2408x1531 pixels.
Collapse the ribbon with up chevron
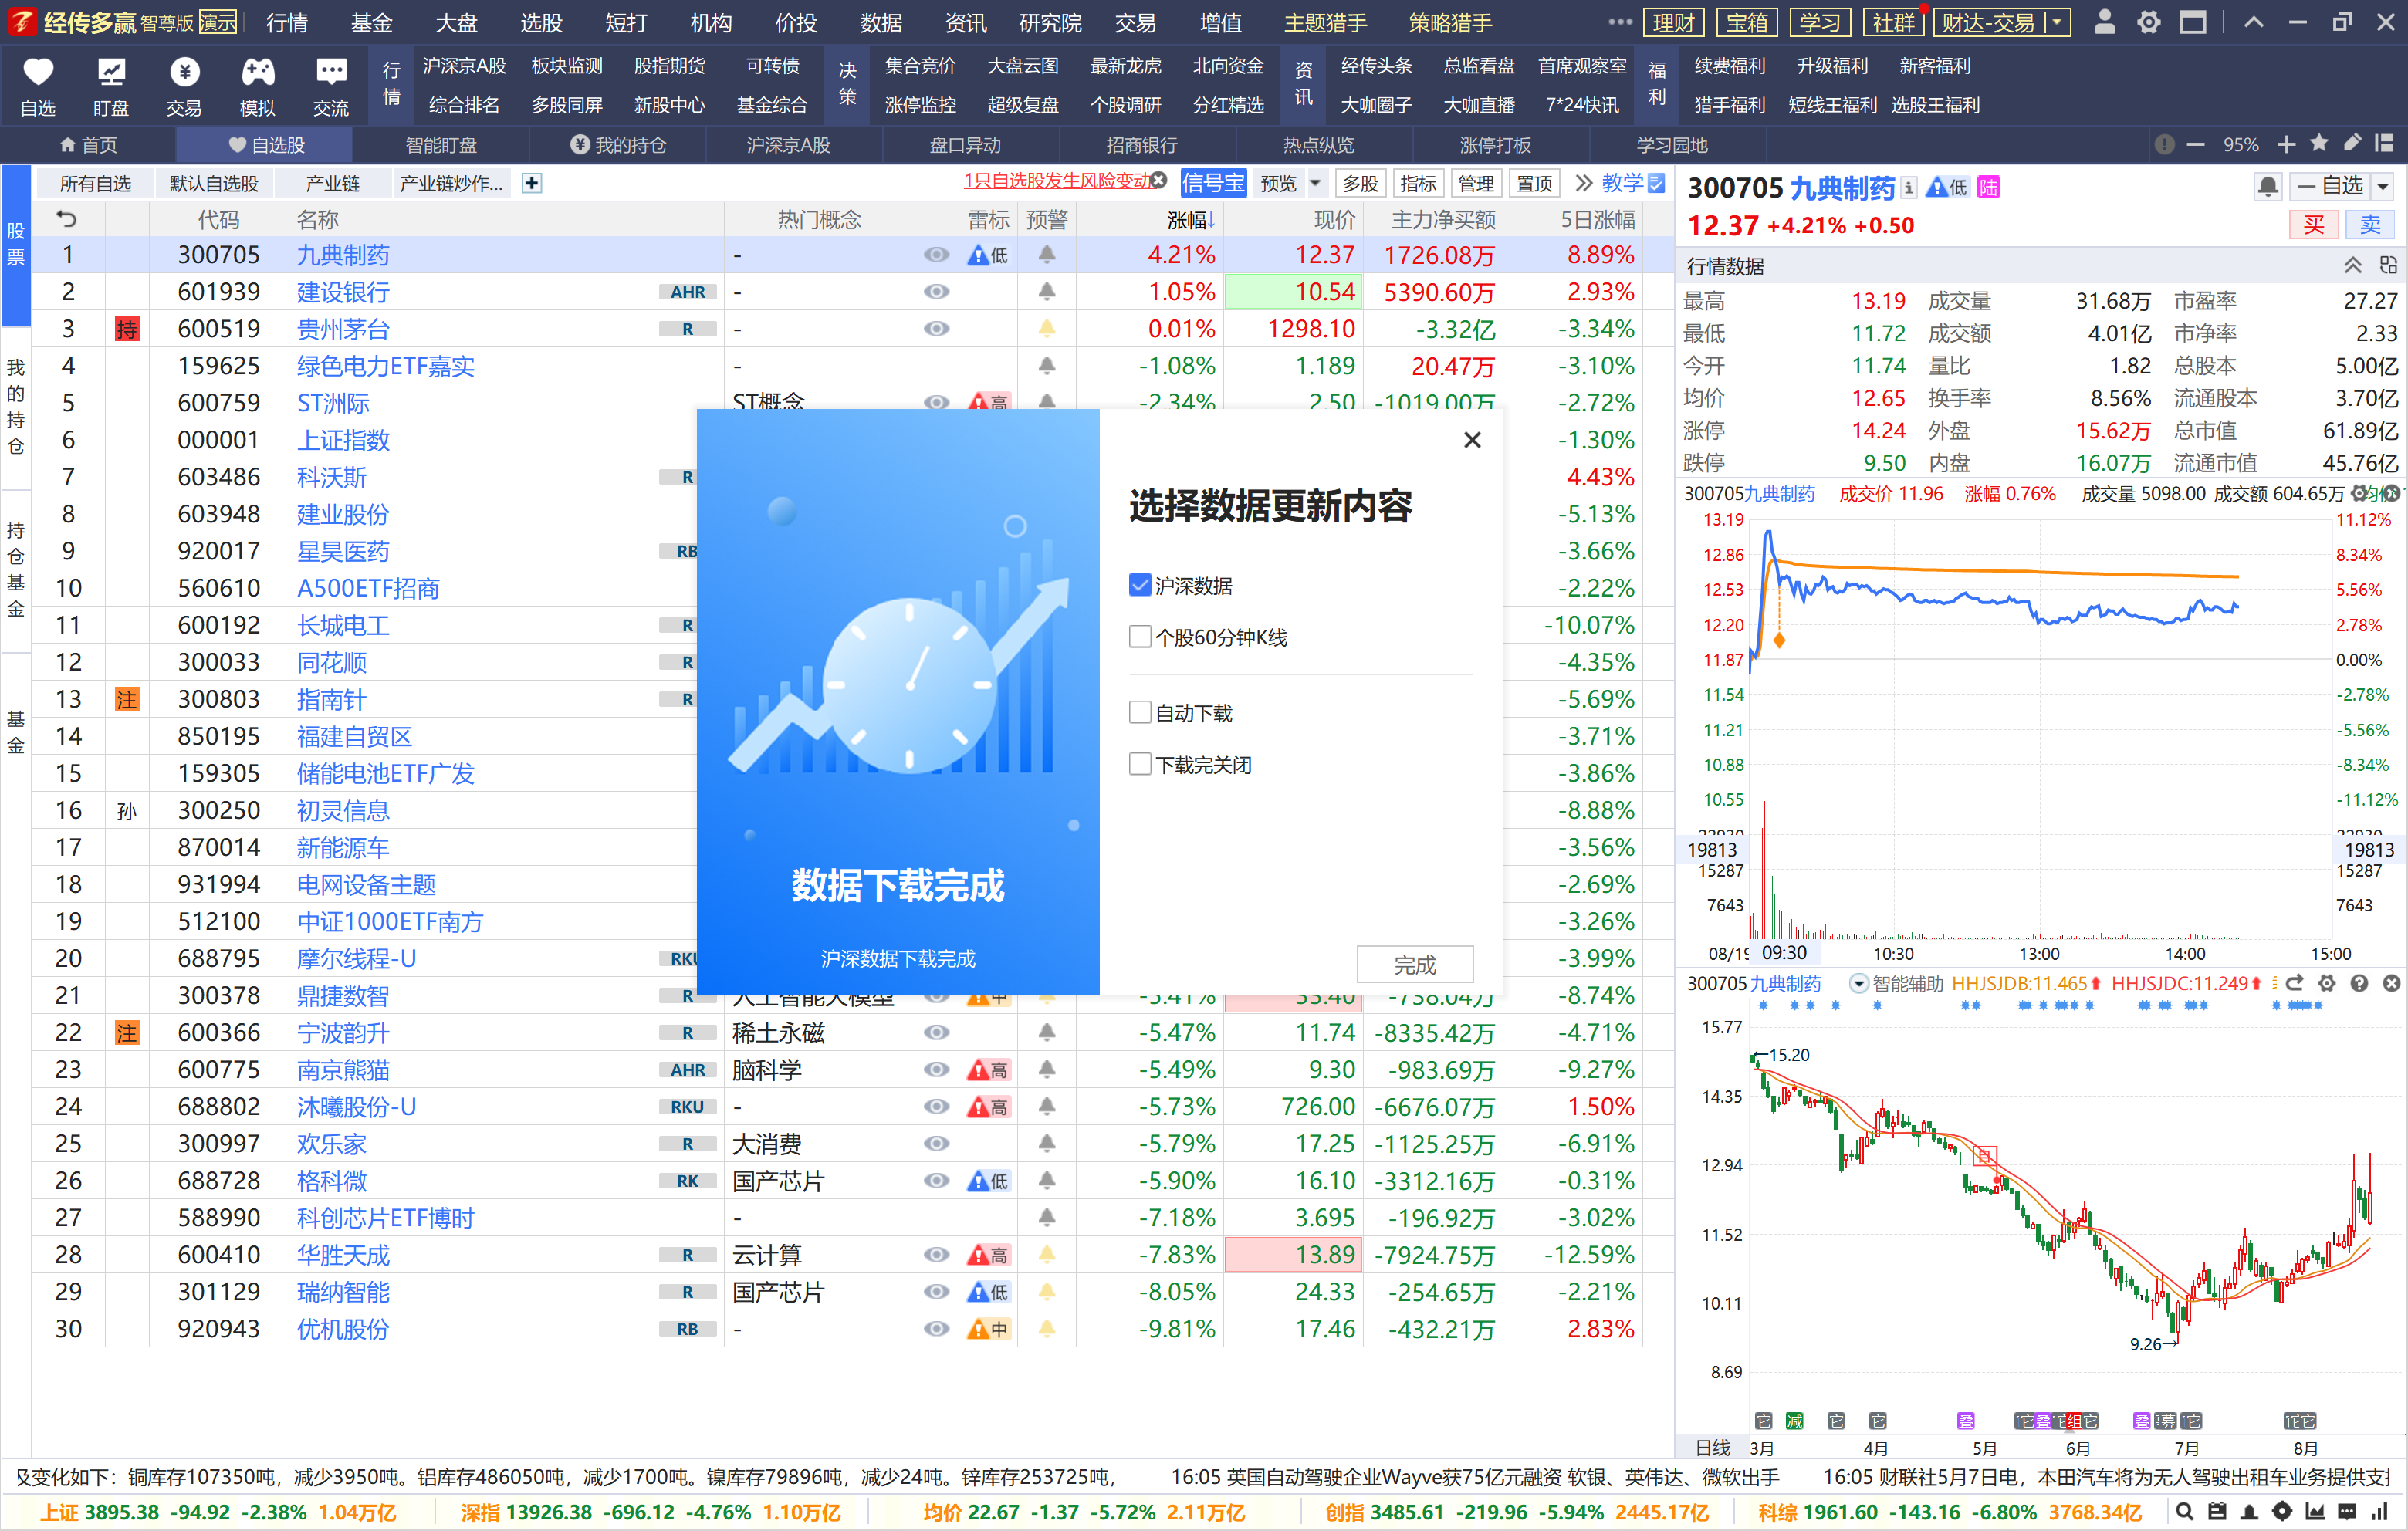coord(2253,22)
